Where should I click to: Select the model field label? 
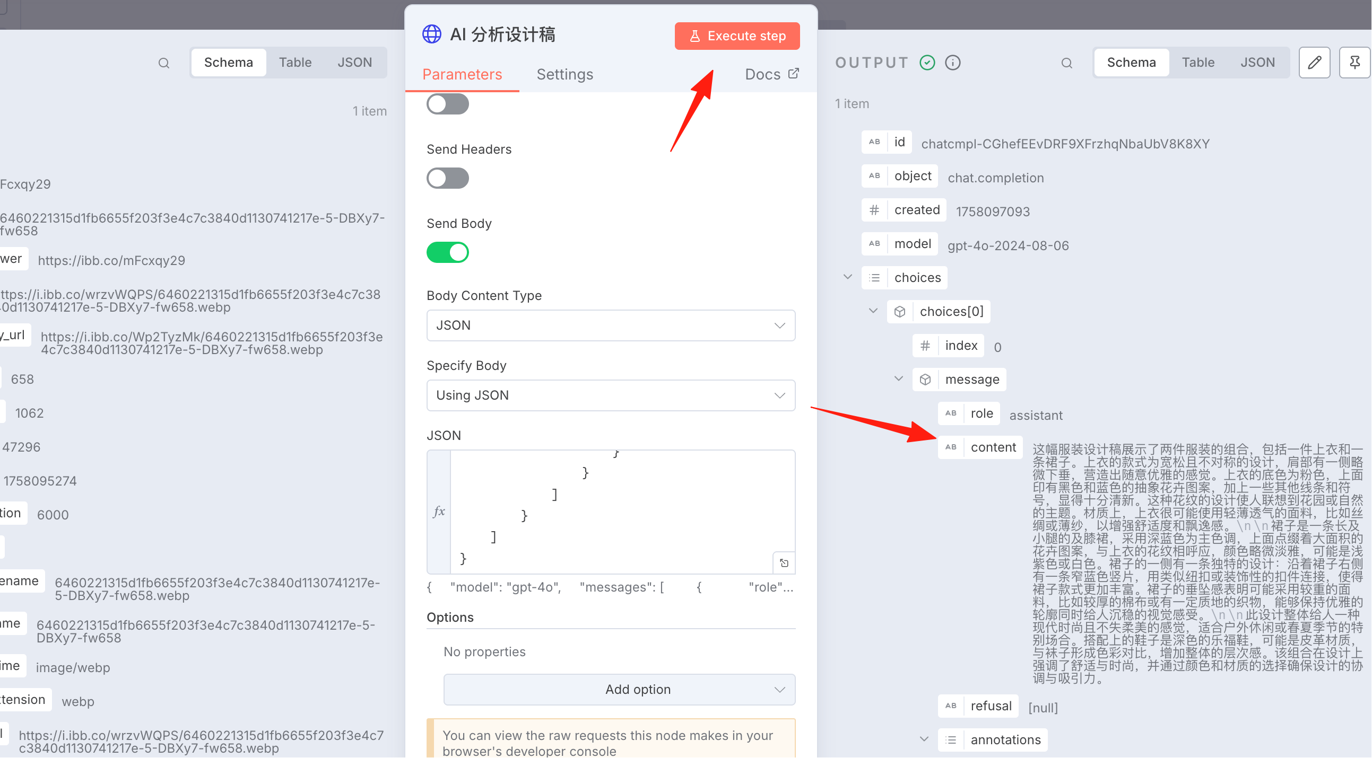pyautogui.click(x=913, y=243)
